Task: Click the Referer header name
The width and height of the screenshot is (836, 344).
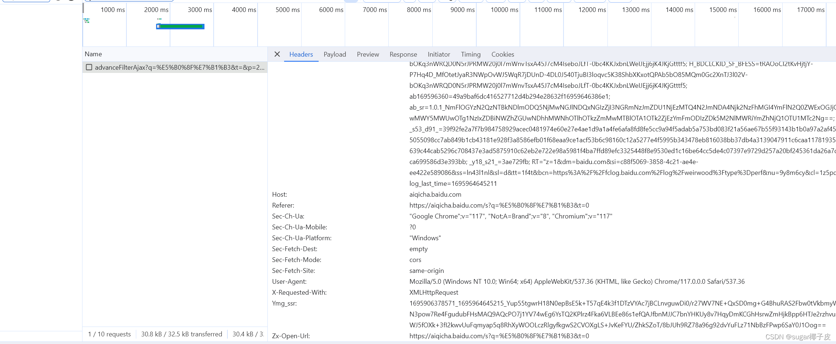Action: coord(283,205)
